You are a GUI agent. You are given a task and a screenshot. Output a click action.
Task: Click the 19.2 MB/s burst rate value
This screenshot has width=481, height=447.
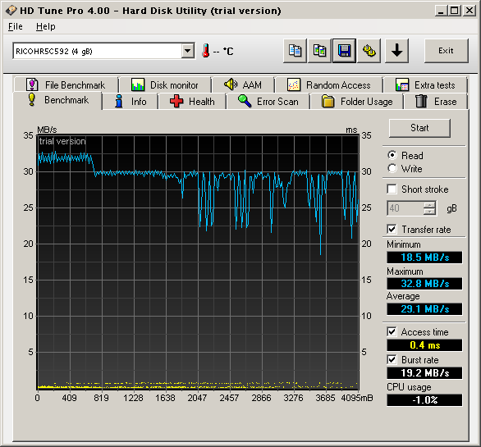pos(424,373)
